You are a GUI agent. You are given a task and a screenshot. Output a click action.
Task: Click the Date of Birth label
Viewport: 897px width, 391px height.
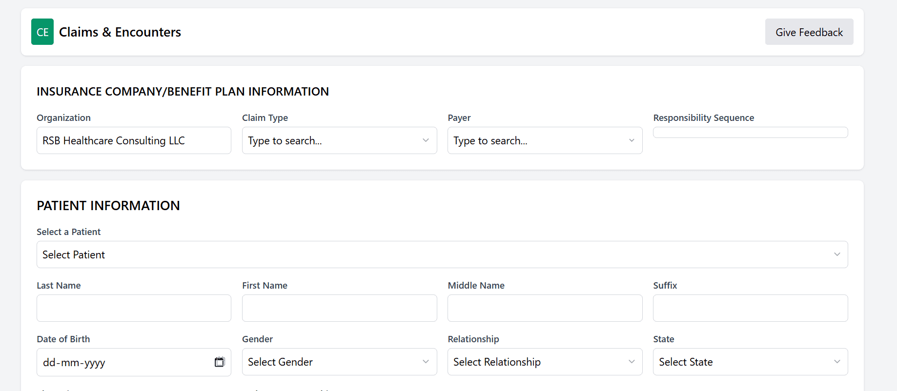(x=63, y=339)
